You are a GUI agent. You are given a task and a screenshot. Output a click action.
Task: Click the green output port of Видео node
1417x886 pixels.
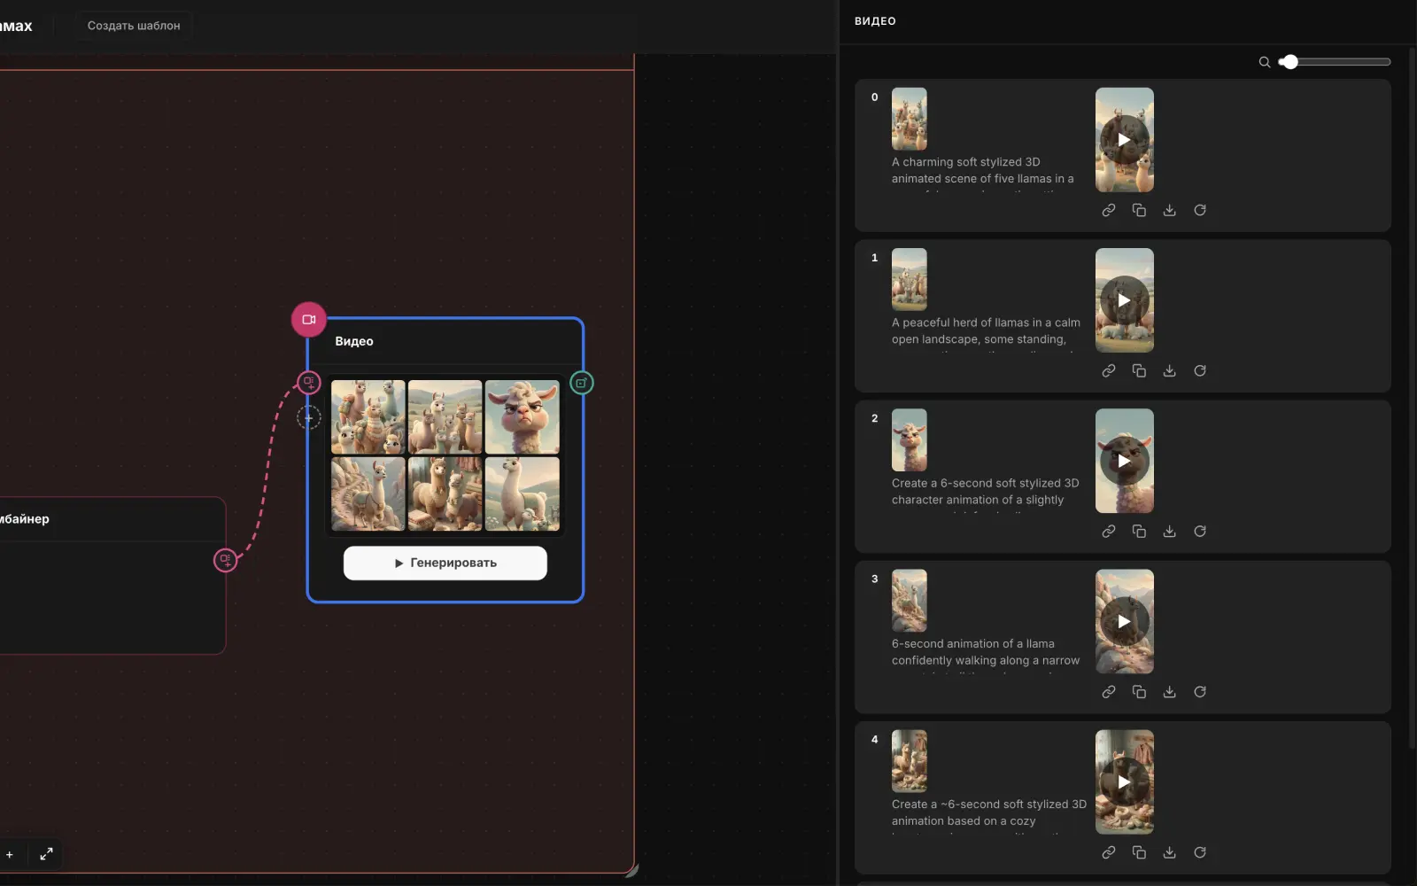[581, 383]
